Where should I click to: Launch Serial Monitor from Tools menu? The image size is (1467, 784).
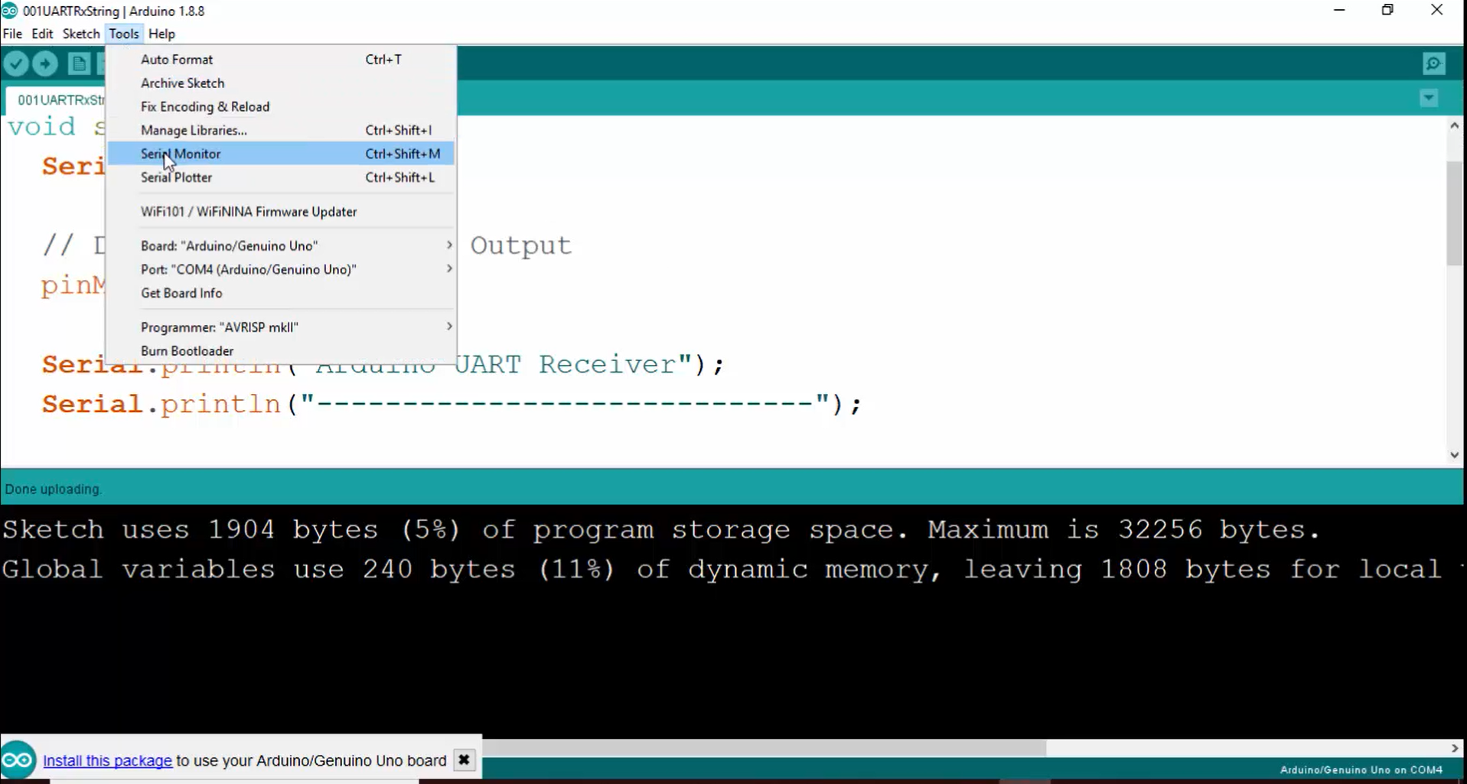point(281,154)
